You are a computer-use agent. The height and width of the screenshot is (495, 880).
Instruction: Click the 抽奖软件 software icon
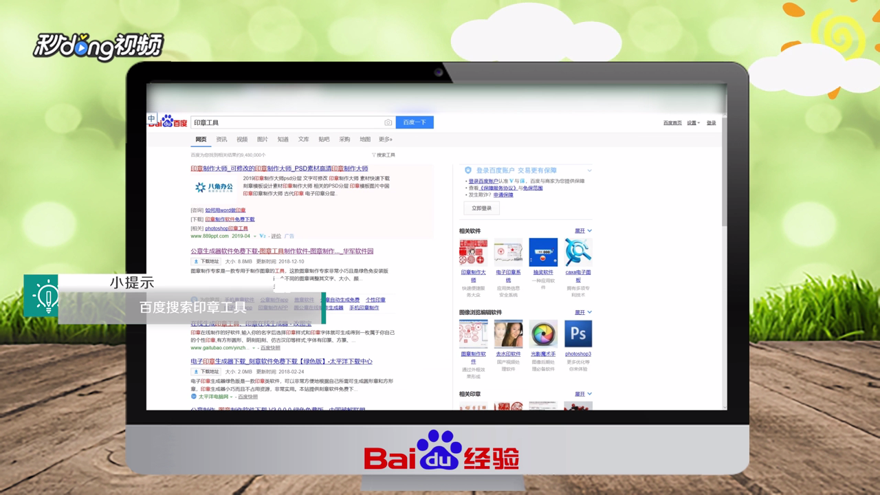[x=543, y=252]
